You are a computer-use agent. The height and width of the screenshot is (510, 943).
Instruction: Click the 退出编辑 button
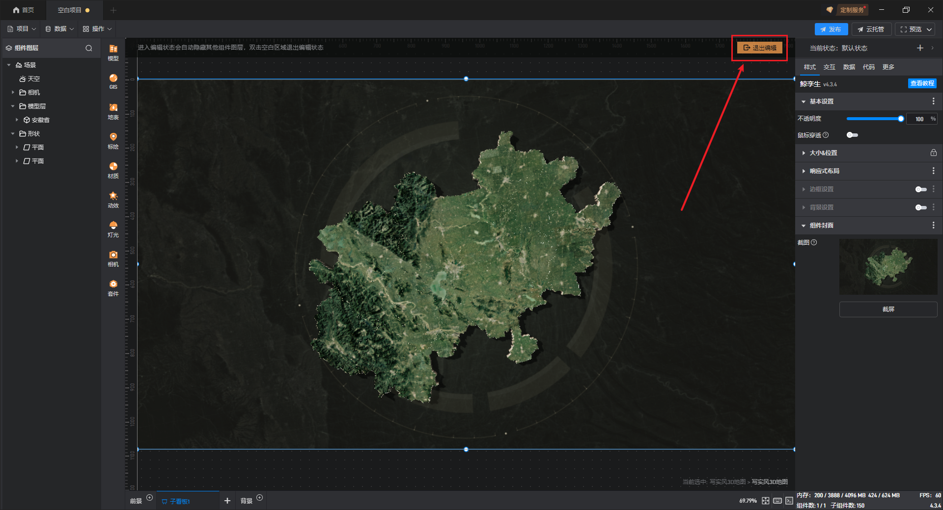tap(759, 48)
